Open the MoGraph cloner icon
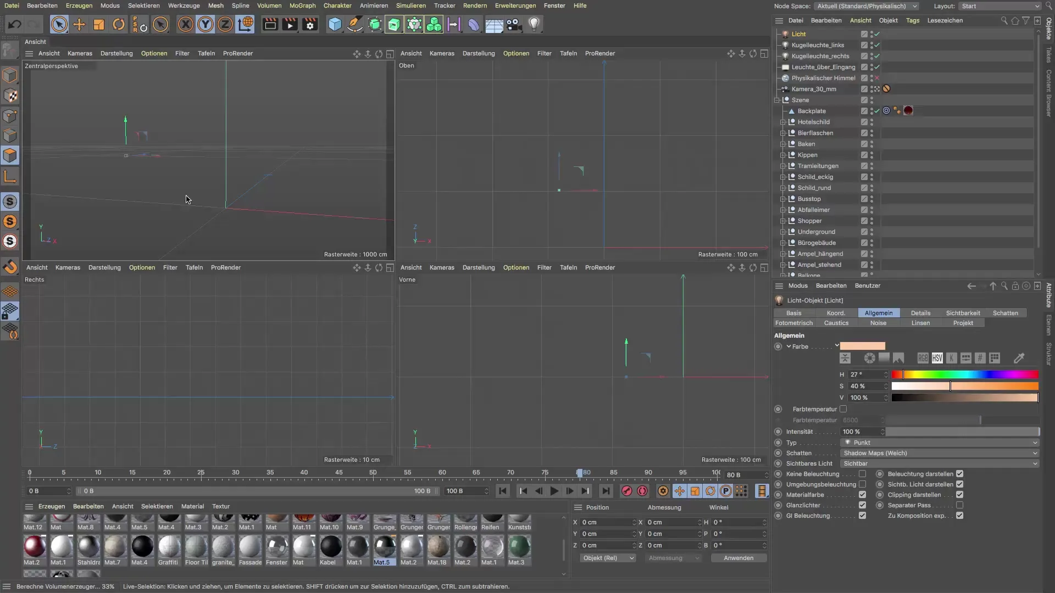This screenshot has height=593, width=1055. [x=434, y=24]
